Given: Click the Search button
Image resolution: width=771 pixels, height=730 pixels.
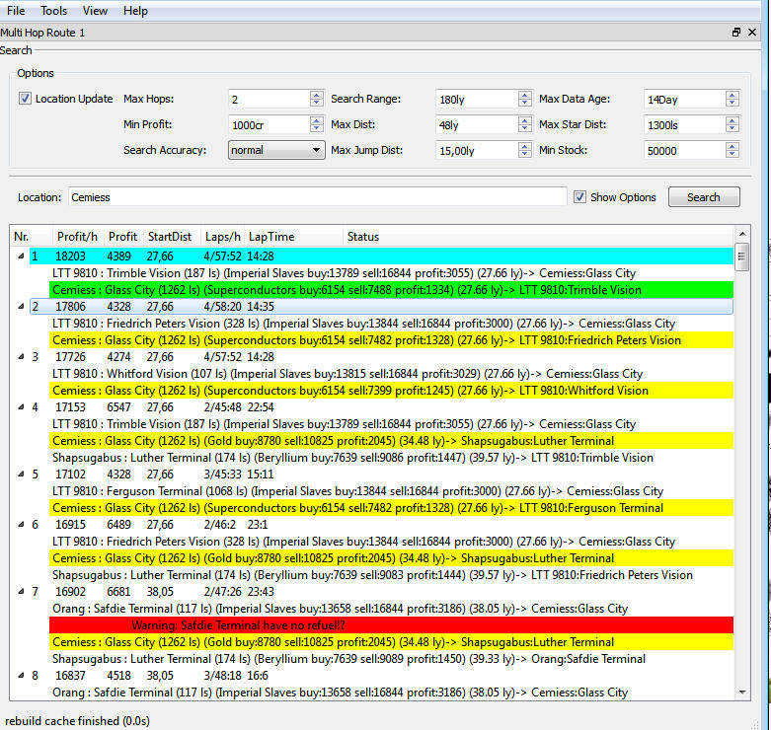Looking at the screenshot, I should pyautogui.click(x=704, y=197).
